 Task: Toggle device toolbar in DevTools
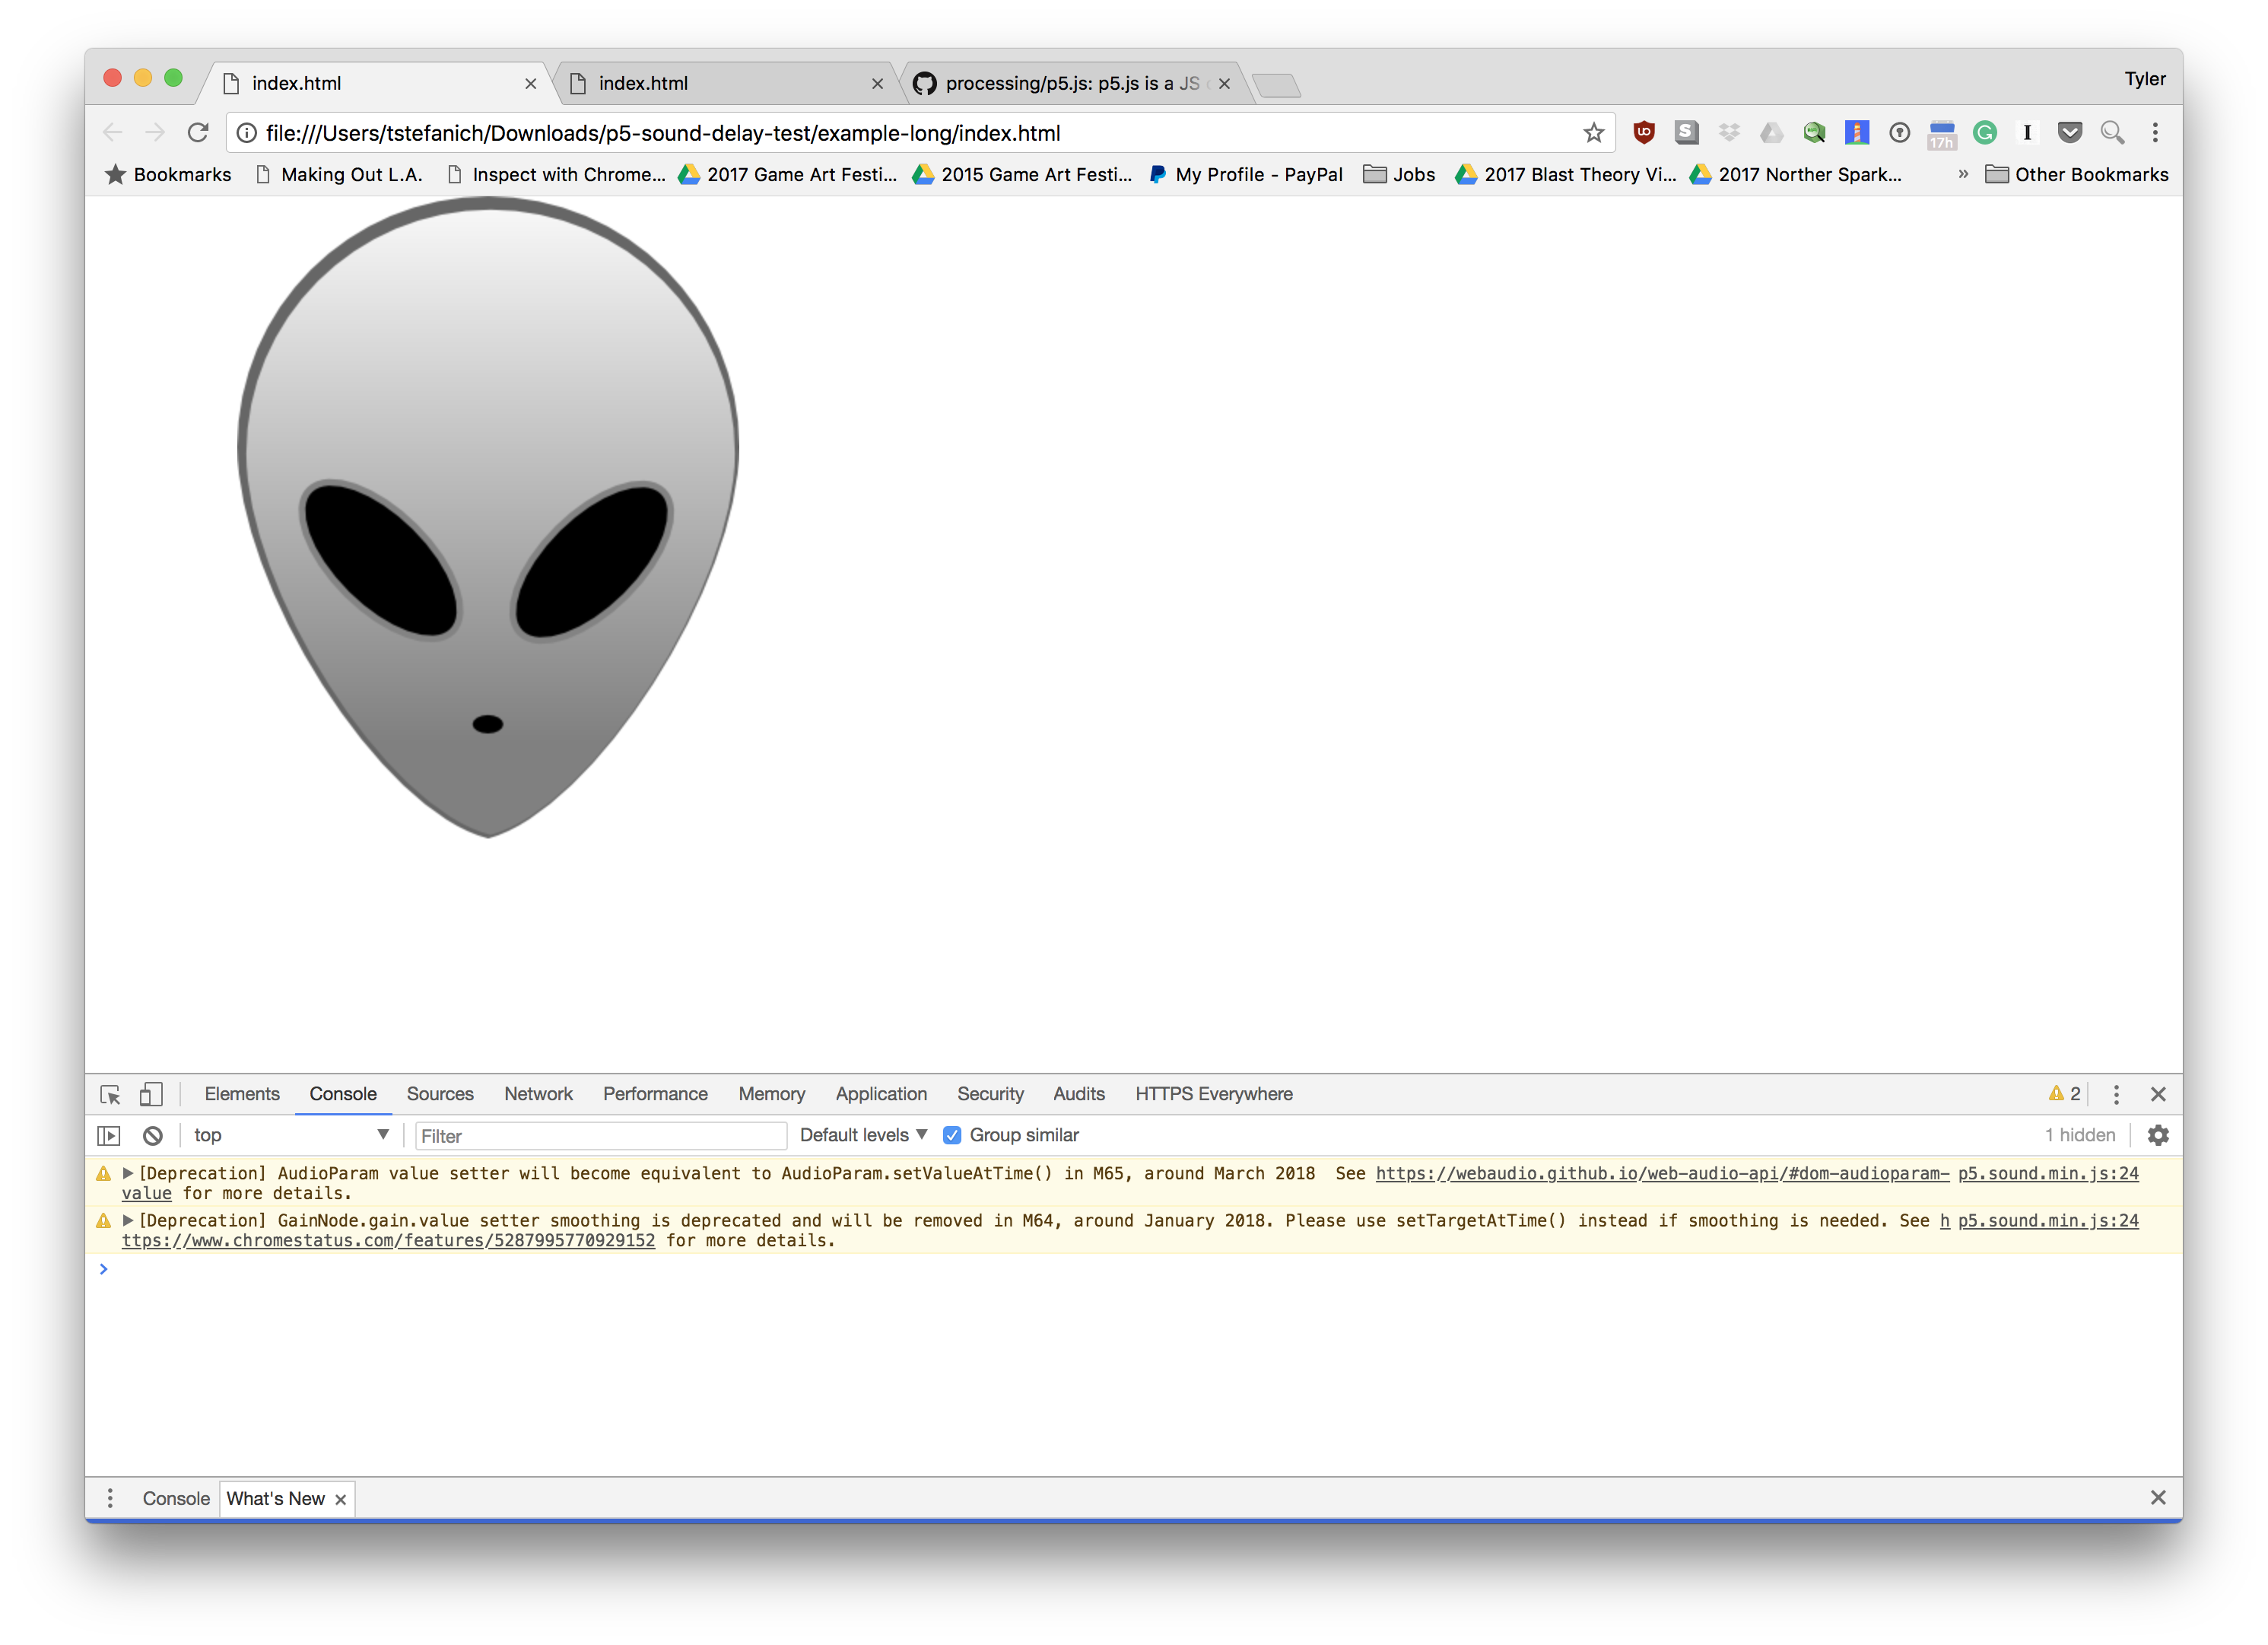(x=150, y=1093)
